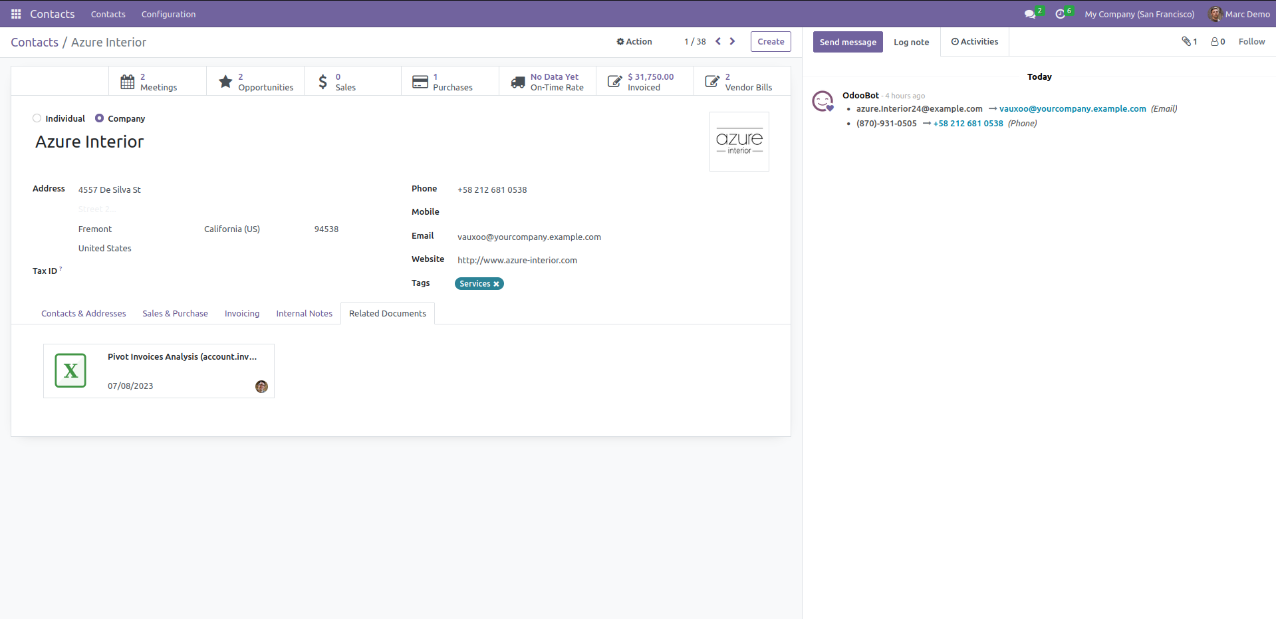Click the Send message button
Viewport: 1276px width, 619px height.
coord(848,42)
